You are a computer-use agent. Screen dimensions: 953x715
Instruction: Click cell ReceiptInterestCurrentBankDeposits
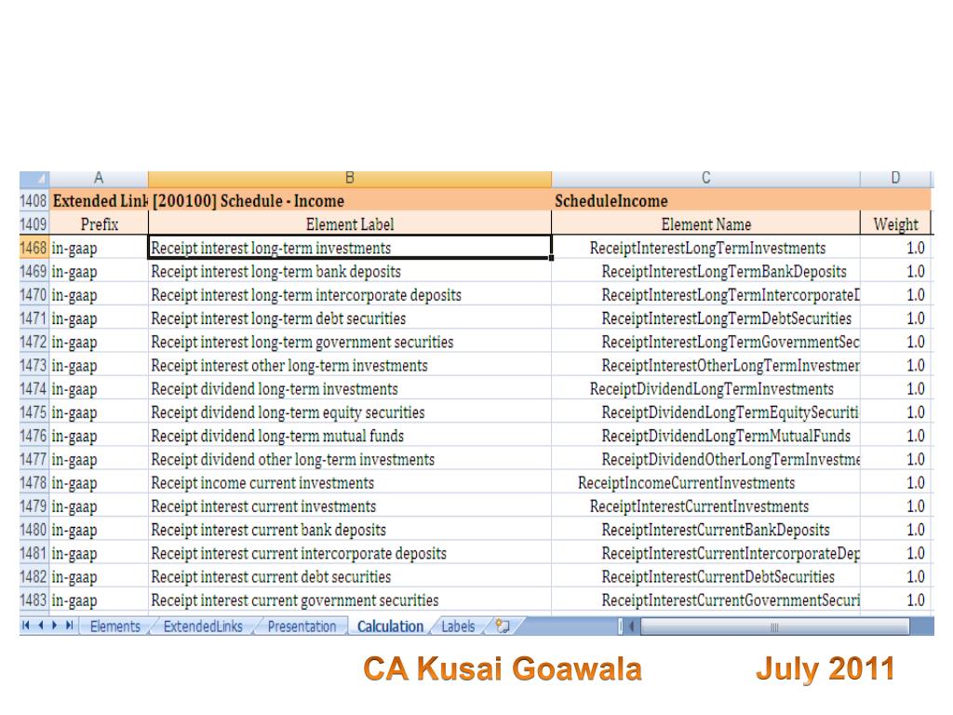[x=705, y=530]
